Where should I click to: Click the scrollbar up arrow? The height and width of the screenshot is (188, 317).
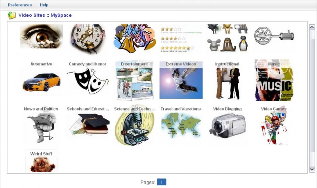(312, 27)
